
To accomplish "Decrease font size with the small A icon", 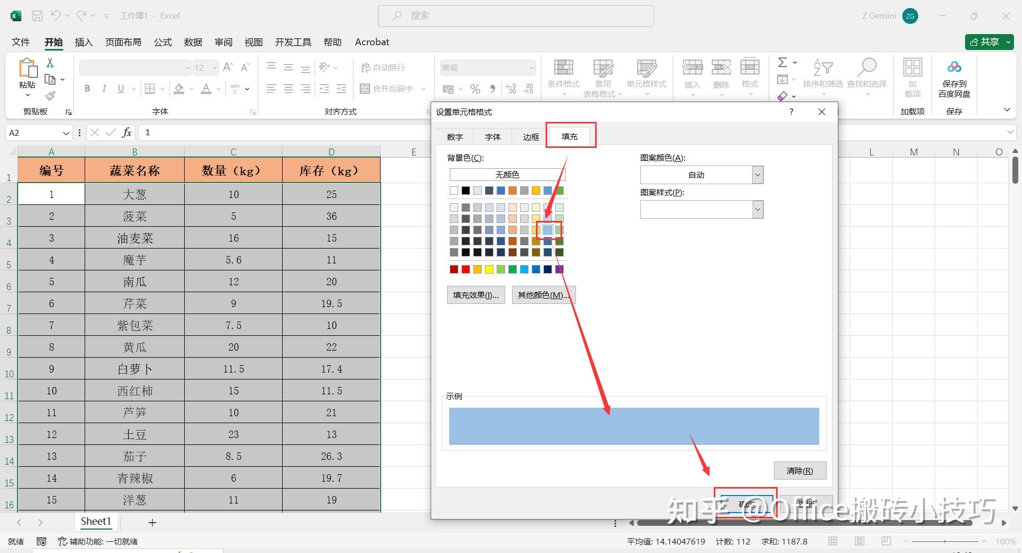I will click(x=245, y=67).
